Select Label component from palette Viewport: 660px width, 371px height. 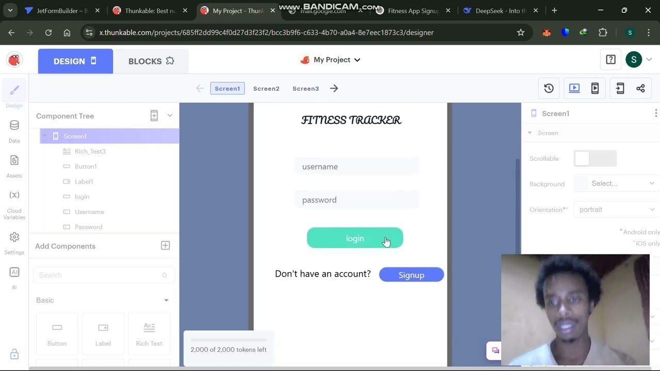pos(103,333)
